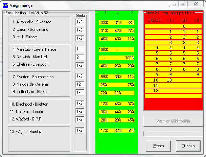Select Merki field for Hull - Fulham

click(80, 38)
